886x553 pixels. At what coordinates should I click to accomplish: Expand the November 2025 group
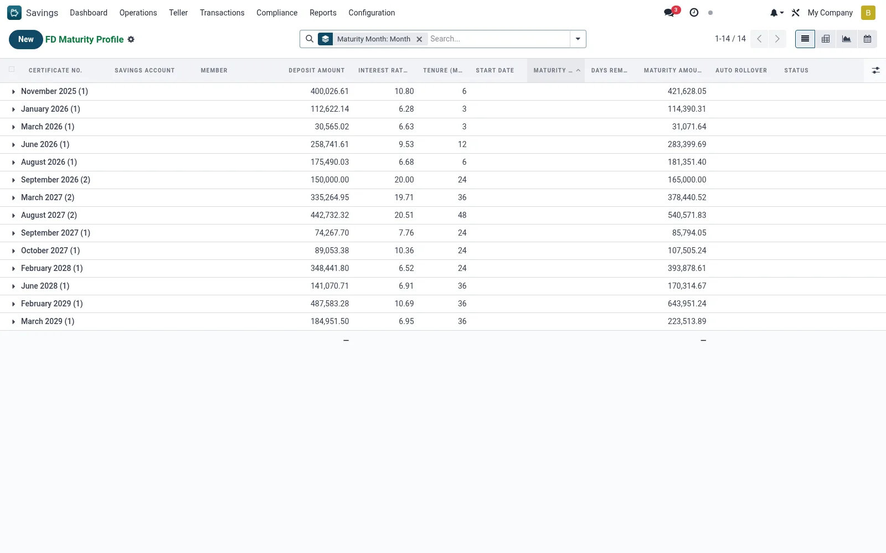click(x=54, y=91)
